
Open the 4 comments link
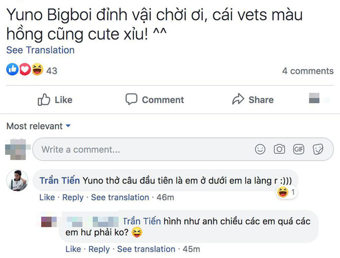(x=307, y=71)
